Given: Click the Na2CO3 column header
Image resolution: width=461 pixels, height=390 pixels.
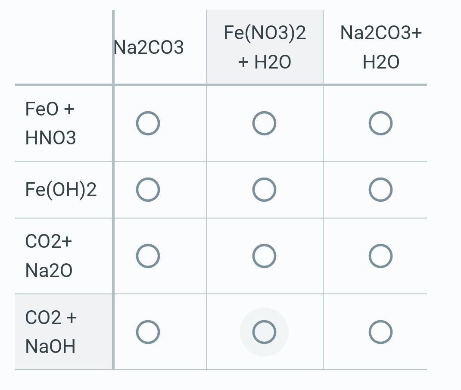Looking at the screenshot, I should [x=149, y=47].
